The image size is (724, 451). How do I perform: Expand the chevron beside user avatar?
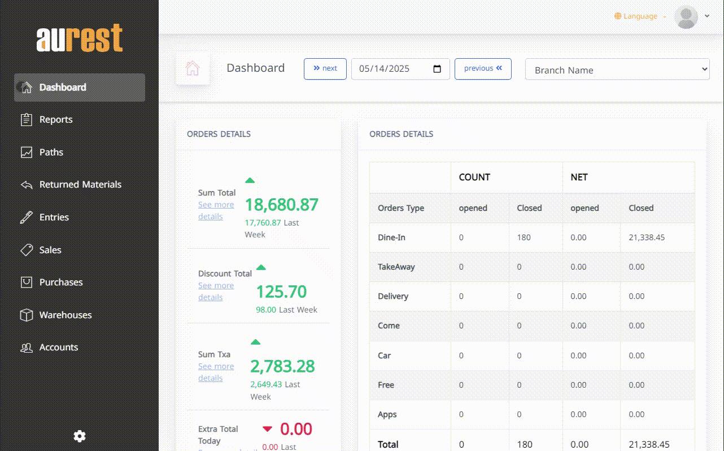pyautogui.click(x=707, y=16)
